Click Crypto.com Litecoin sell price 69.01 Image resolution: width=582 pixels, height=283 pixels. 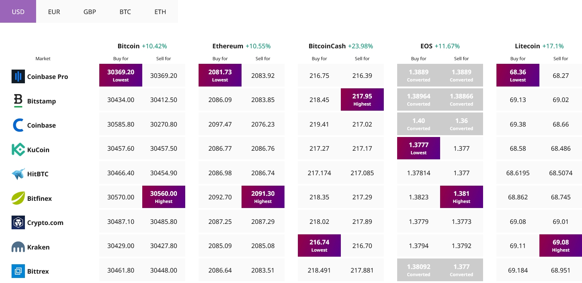coord(561,221)
